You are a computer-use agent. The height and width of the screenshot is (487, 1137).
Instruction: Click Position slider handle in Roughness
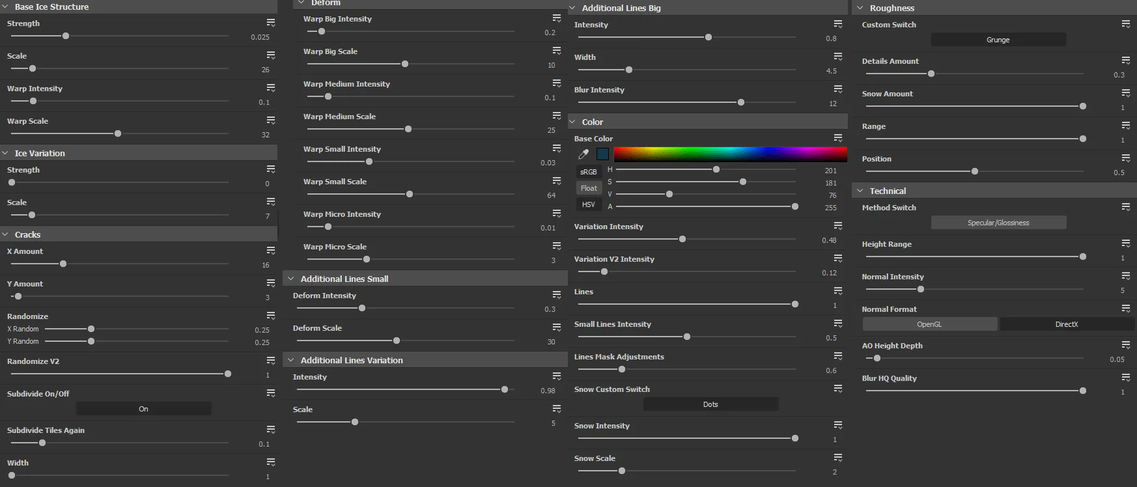coord(975,171)
